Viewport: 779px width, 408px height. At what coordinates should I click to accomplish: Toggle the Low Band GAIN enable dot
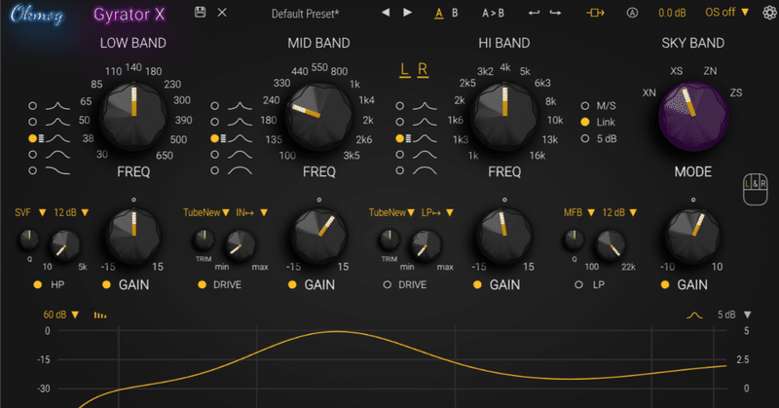106,284
